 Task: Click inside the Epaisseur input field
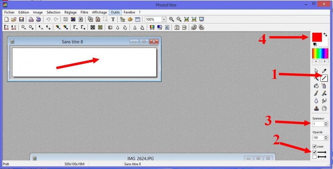click(318, 124)
